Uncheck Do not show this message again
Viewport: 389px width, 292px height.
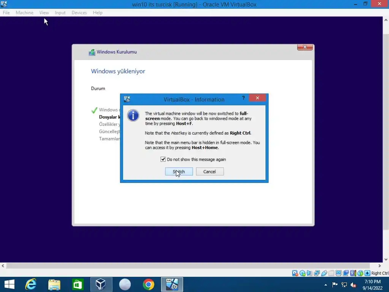click(163, 159)
